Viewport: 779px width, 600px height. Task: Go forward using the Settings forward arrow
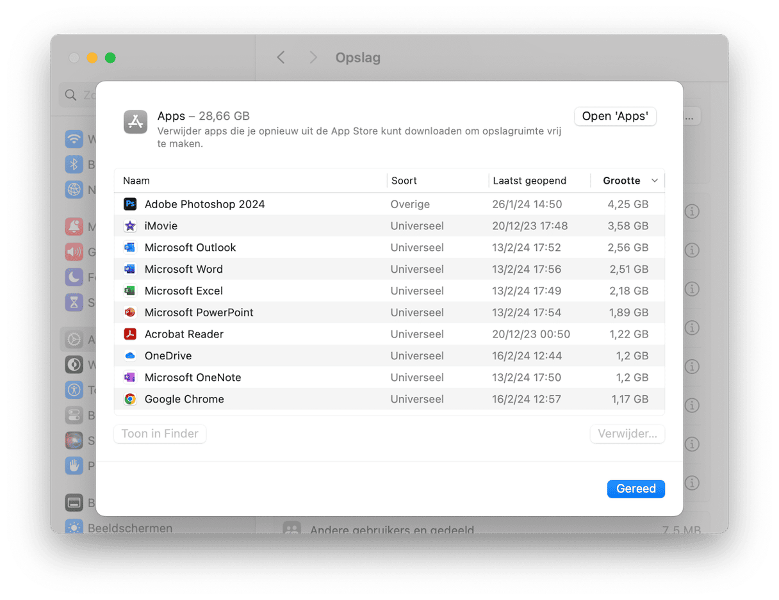coord(313,58)
